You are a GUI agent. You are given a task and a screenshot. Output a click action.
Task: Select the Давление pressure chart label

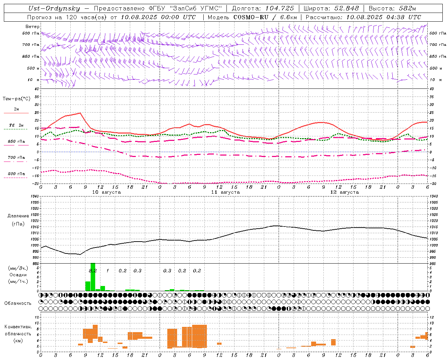(18, 216)
